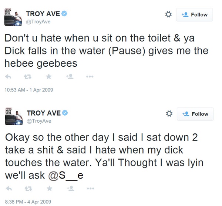The width and height of the screenshot is (222, 206).
Task: Open the more options dots under first tweet
Action: click(90, 77)
